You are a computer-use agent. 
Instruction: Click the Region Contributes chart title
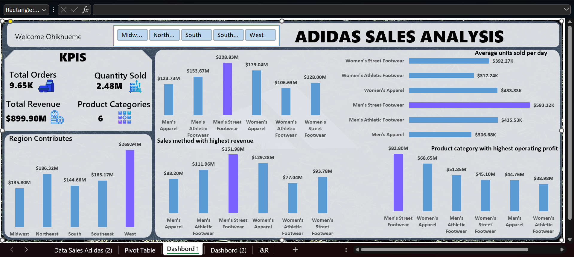[41, 138]
